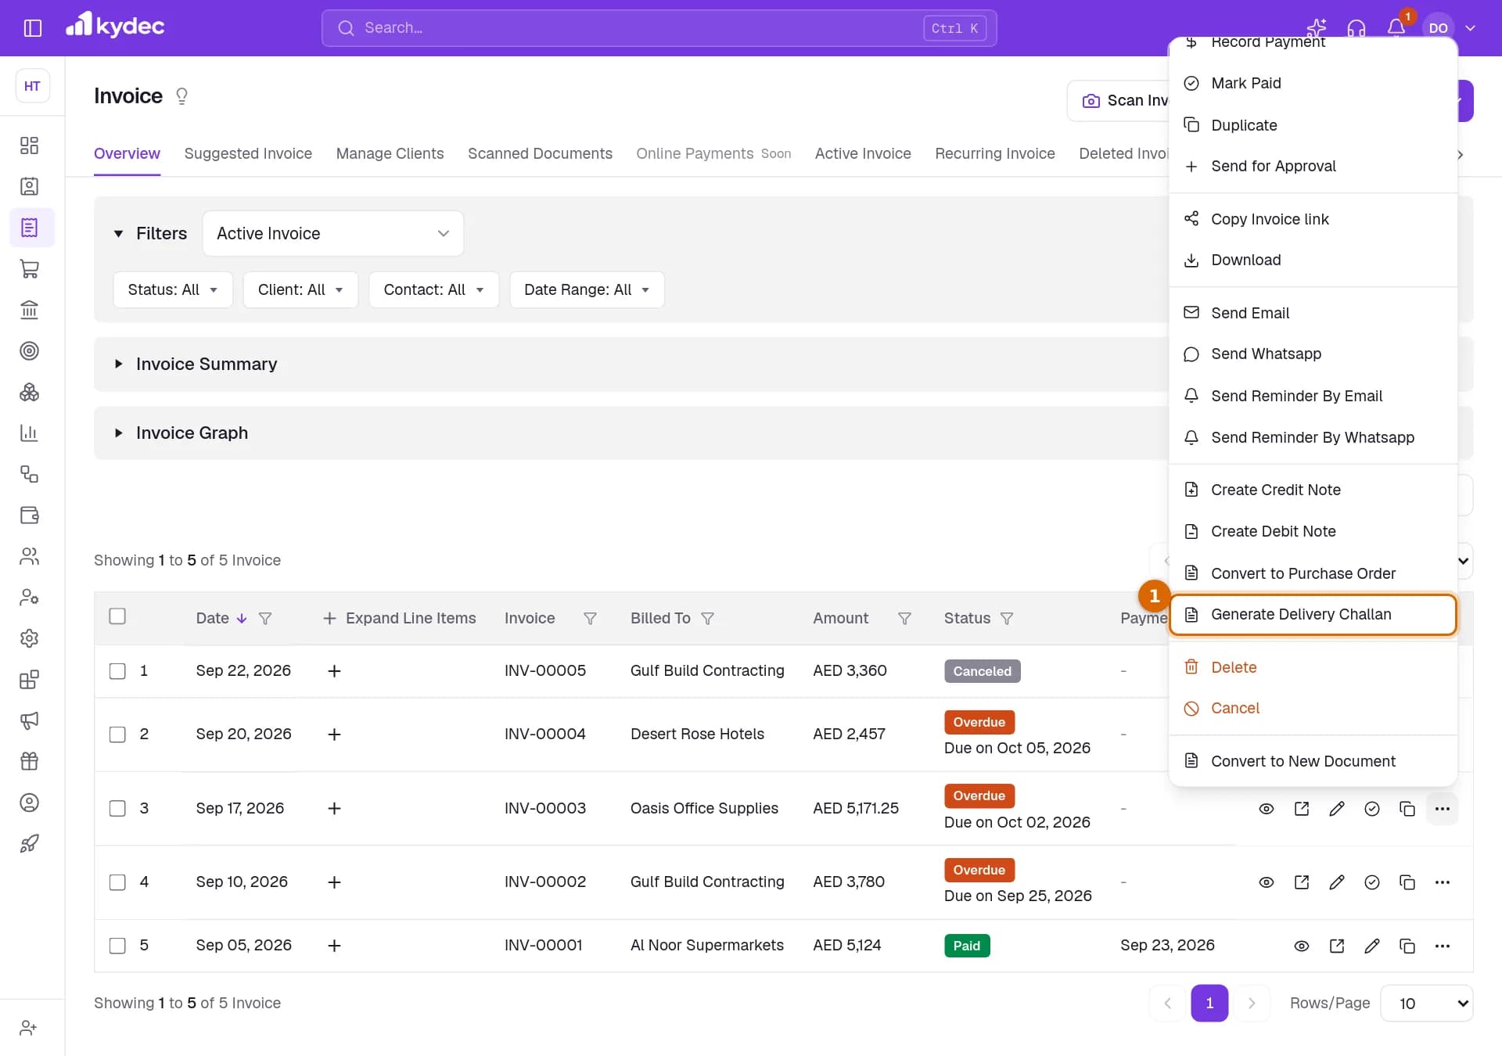
Task: Open INV-00002 in new window icon
Action: tap(1302, 882)
